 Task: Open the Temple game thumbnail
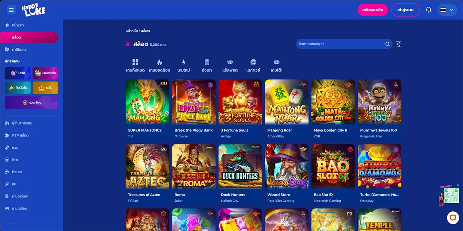[x=379, y=220]
